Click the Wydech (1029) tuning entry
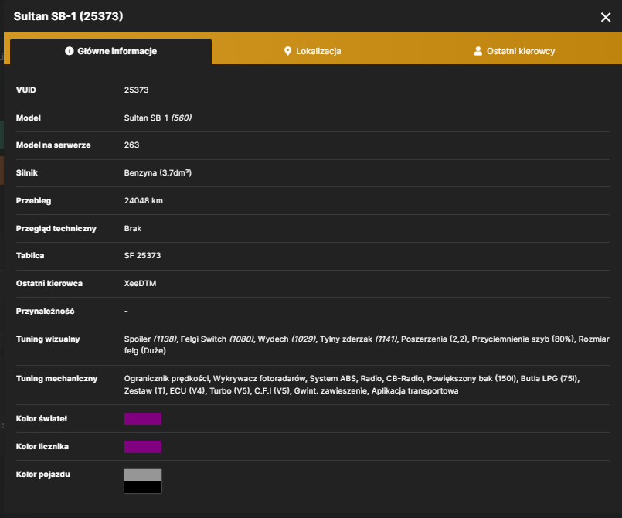622x518 pixels. click(287, 339)
